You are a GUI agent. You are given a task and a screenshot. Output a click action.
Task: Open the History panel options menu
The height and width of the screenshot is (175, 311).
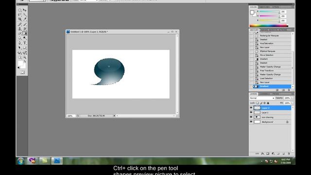293,30
